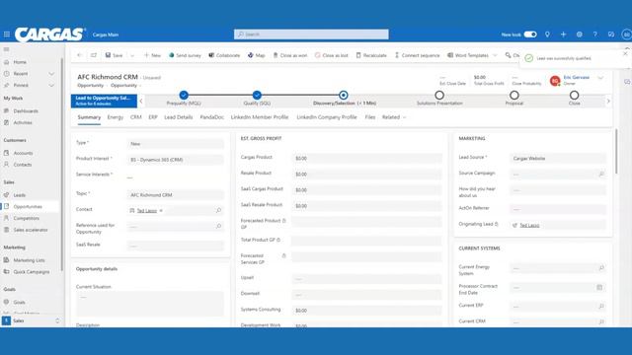This screenshot has height=355, width=632.
Task: Dismiss the lead qualified notification
Action: (625, 53)
